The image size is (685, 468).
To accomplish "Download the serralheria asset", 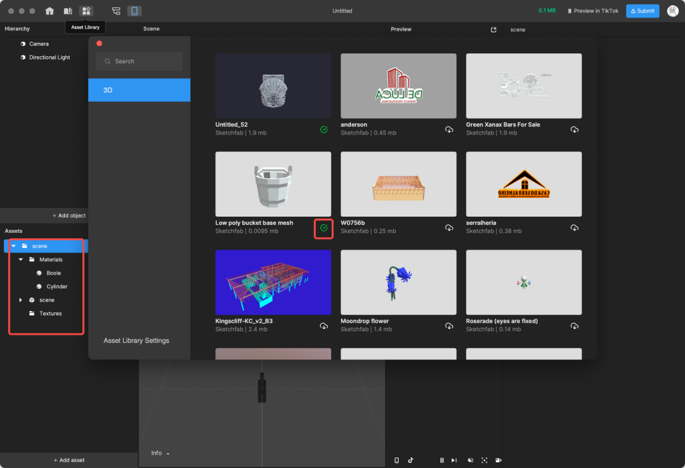I will coord(575,228).
